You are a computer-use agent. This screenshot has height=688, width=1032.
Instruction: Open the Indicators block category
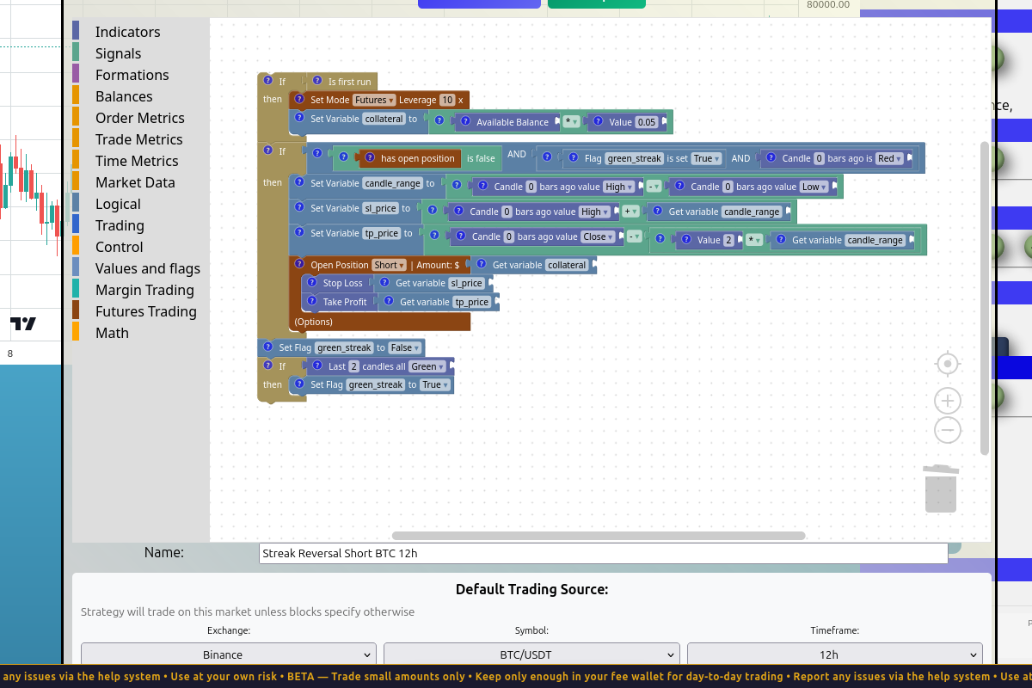click(127, 32)
